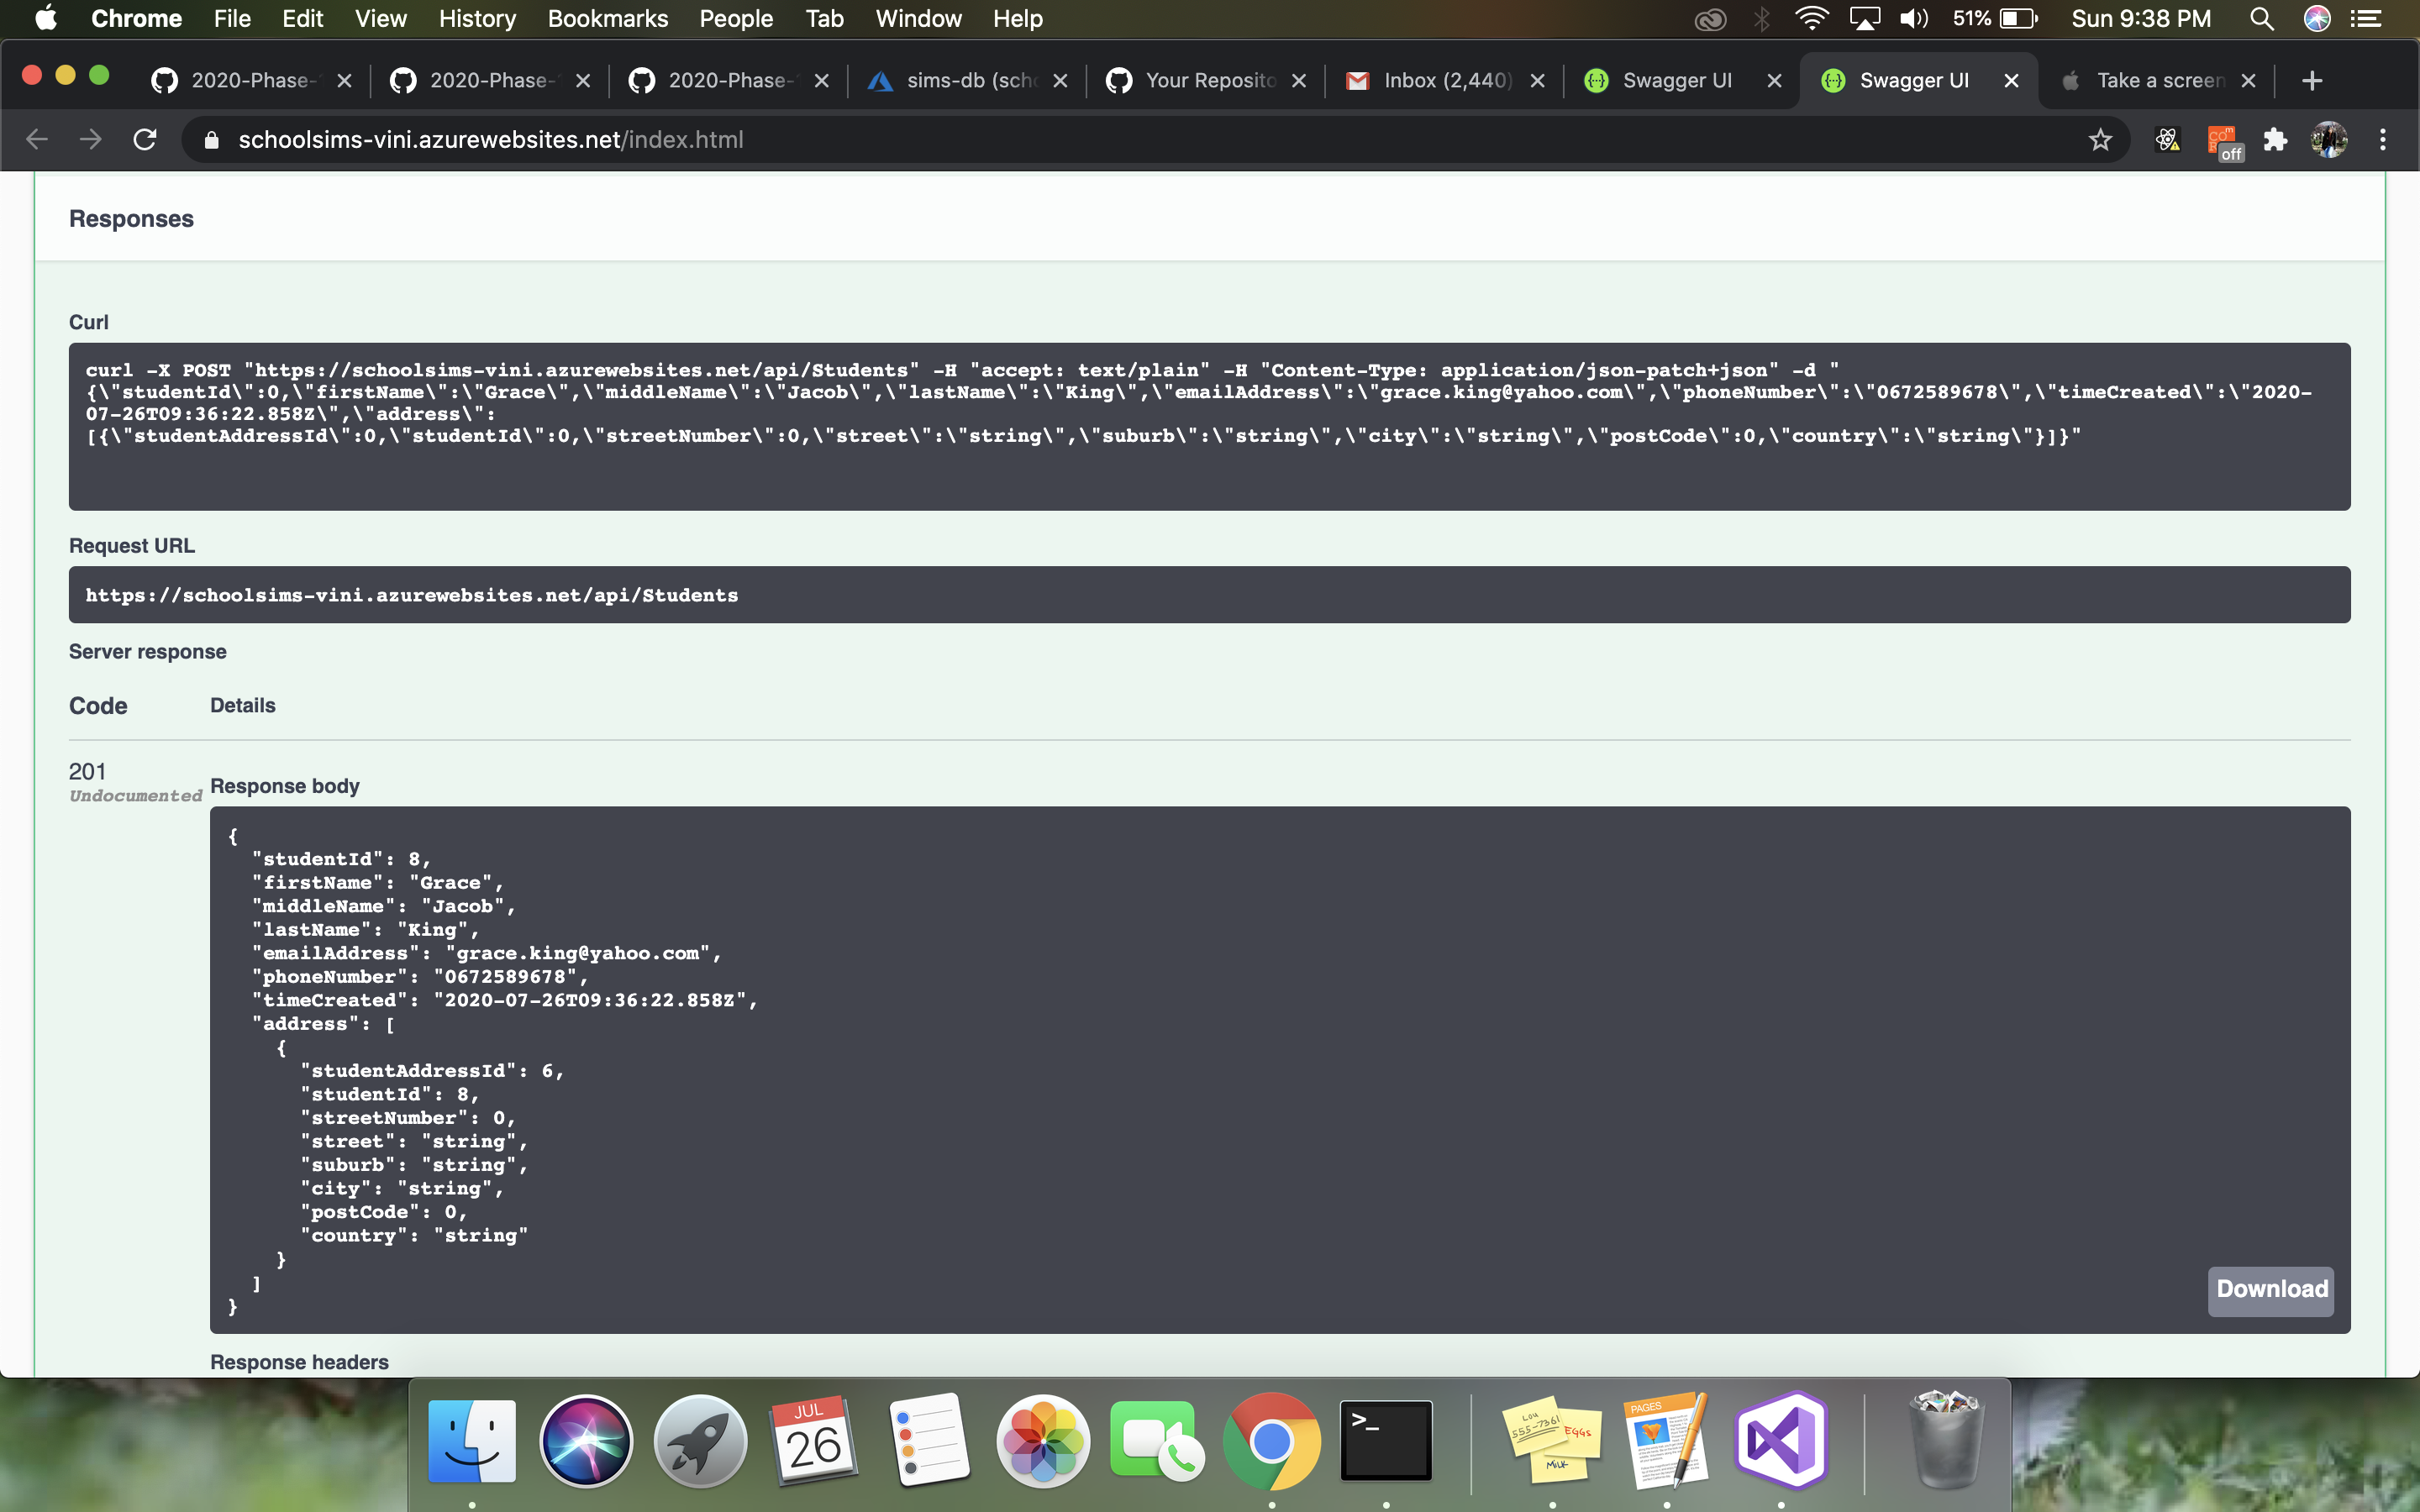Click the orange extension icon labeled off
Screen dimensions: 2420x1512
pyautogui.click(x=2224, y=142)
